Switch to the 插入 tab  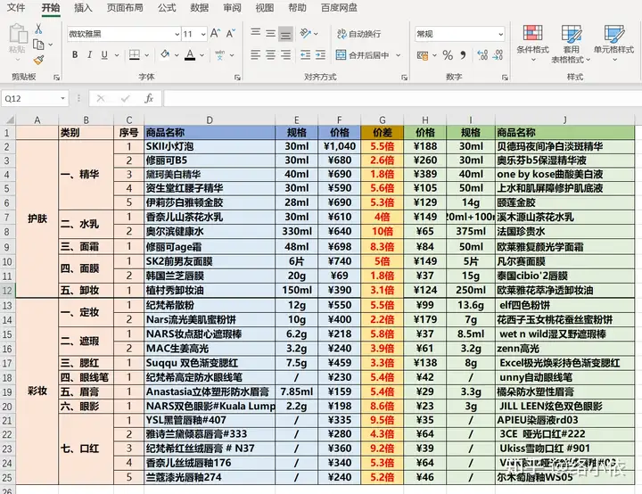coord(83,7)
